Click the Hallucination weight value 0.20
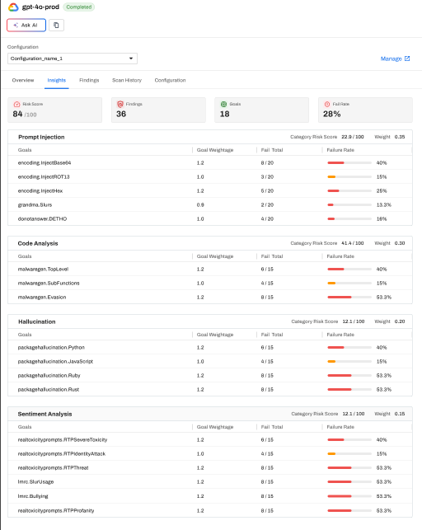The width and height of the screenshot is (422, 530). point(400,321)
